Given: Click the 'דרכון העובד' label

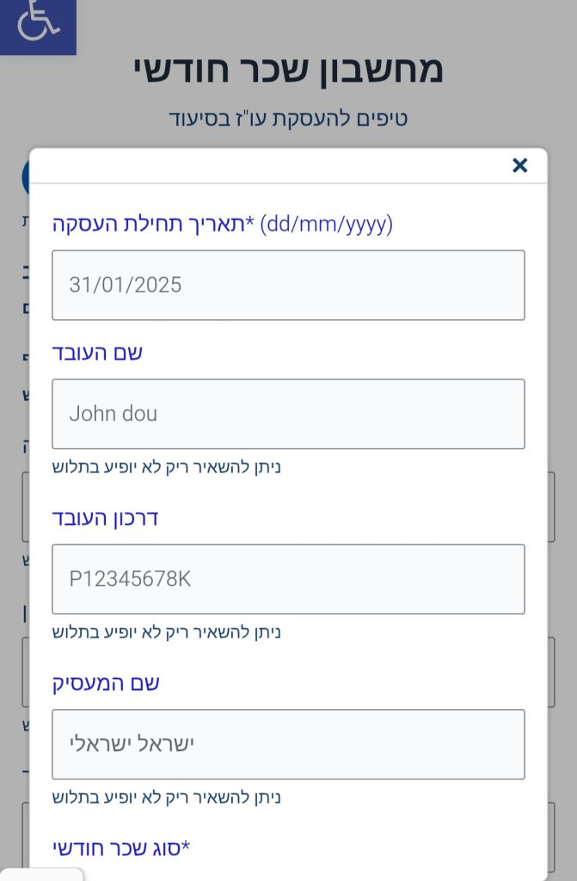Looking at the screenshot, I should (x=105, y=518).
